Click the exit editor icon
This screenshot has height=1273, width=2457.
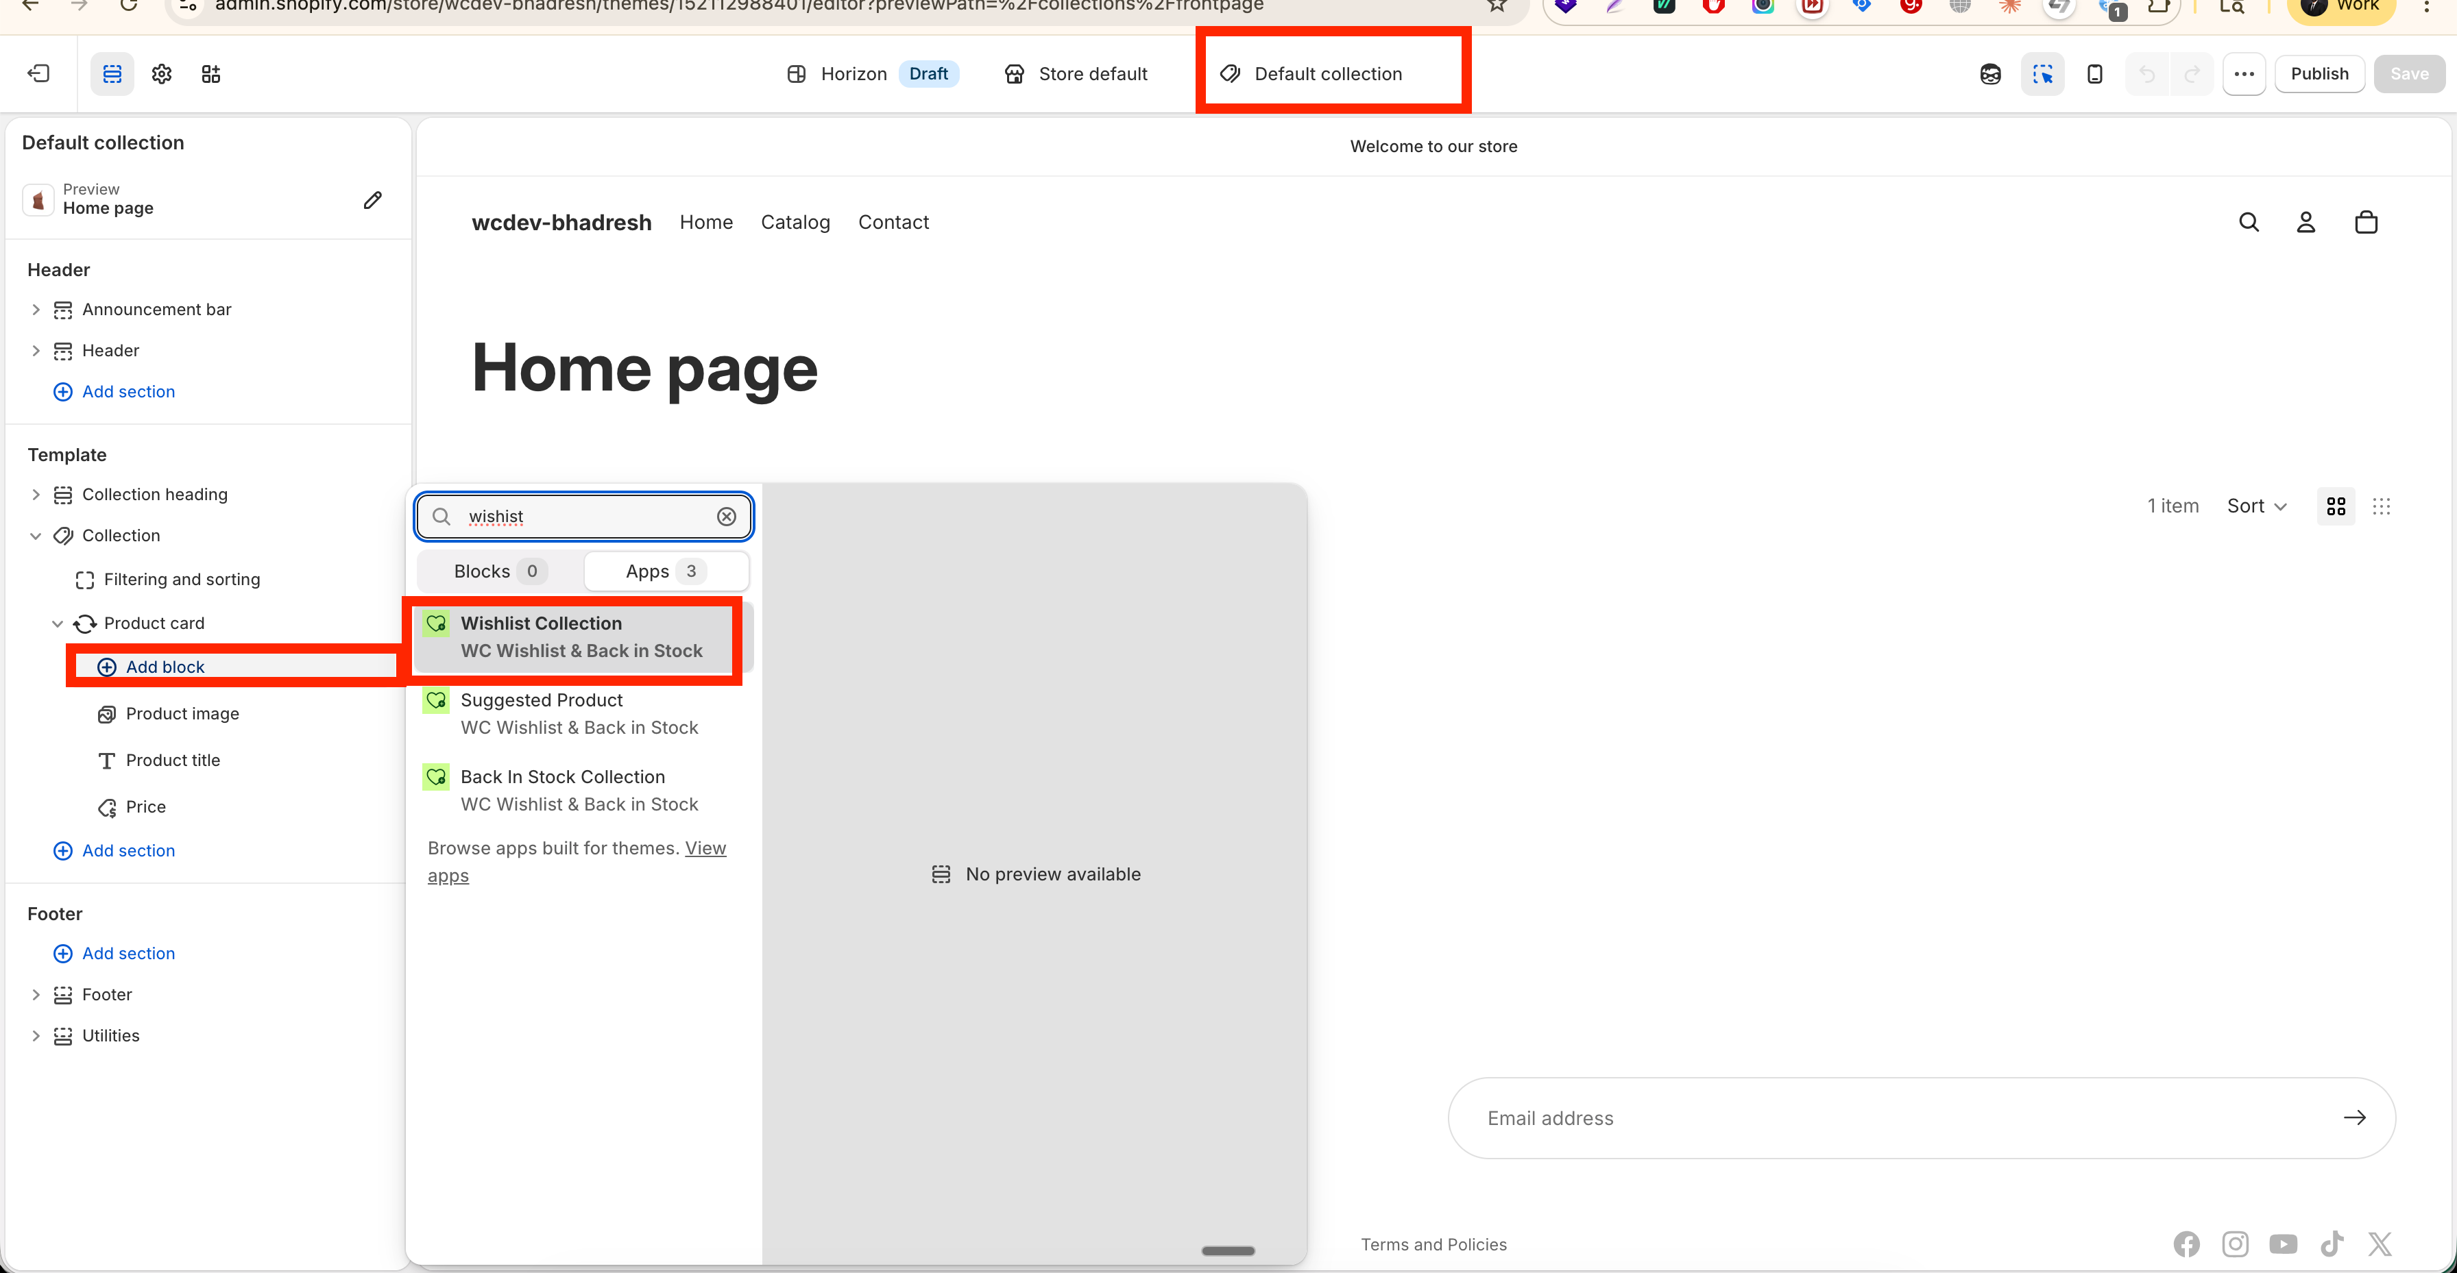(38, 73)
